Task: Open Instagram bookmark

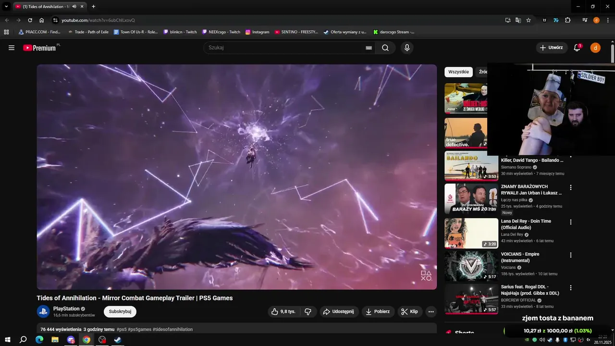Action: coord(257,32)
